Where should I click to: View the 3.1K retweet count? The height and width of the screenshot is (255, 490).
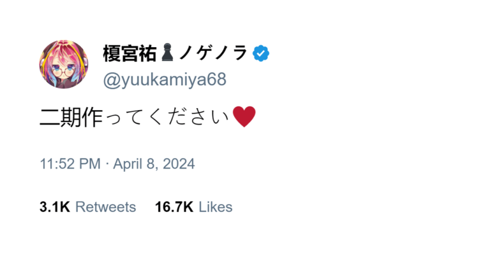click(x=55, y=207)
